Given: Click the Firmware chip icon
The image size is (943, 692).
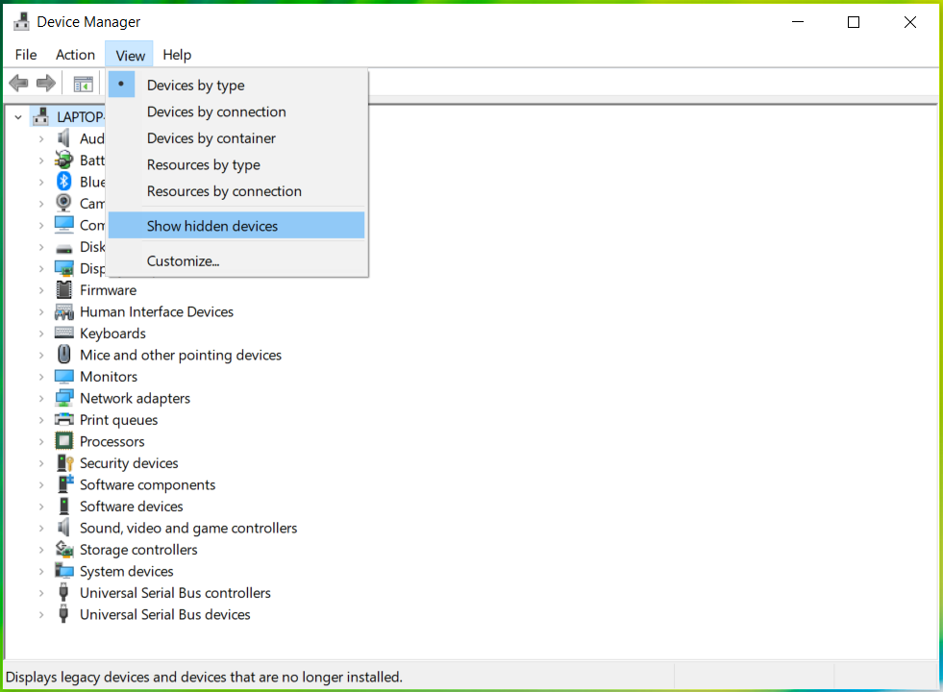Looking at the screenshot, I should [63, 290].
